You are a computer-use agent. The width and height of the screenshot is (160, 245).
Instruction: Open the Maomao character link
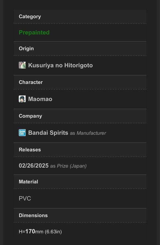pos(40,99)
